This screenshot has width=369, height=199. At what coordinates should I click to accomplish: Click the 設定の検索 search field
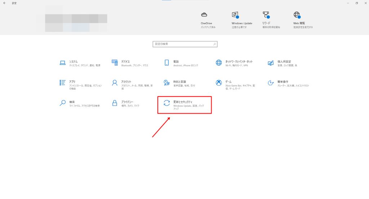[182, 44]
